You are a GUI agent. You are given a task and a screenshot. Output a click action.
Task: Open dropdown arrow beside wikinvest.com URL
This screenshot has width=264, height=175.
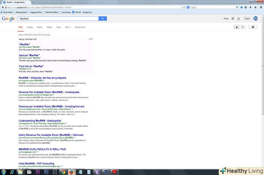coord(74,138)
